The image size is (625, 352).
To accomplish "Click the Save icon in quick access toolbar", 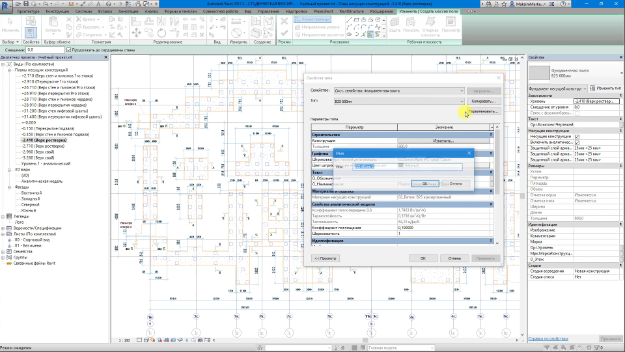I will 26,4.
